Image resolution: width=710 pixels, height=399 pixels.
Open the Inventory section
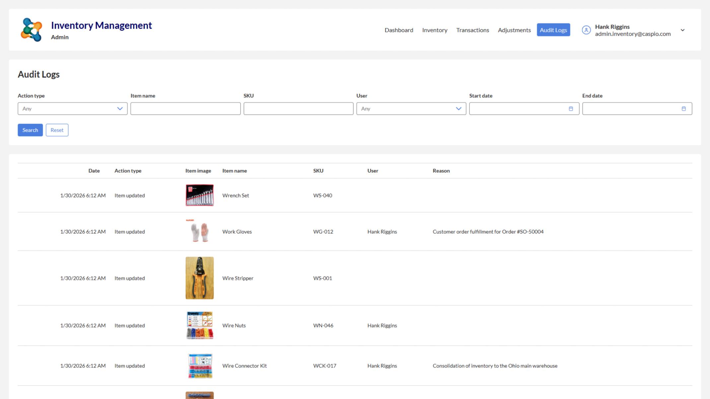(x=435, y=30)
